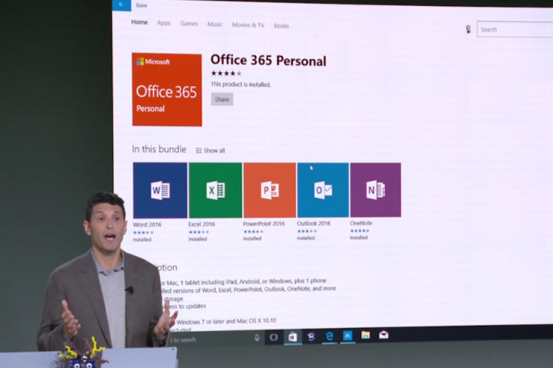
Task: Open Task View on the taskbar
Action: (x=273, y=337)
